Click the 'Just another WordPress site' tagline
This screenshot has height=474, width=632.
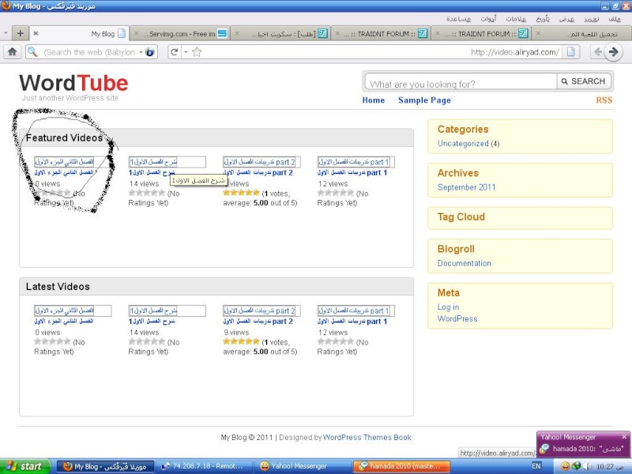[x=70, y=98]
